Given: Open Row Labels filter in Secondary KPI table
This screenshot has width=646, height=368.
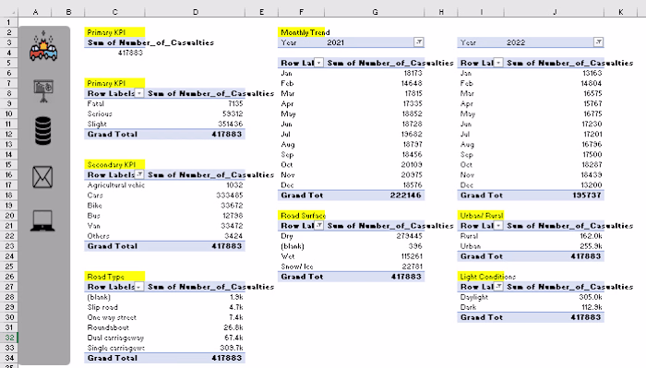Looking at the screenshot, I should tap(139, 174).
